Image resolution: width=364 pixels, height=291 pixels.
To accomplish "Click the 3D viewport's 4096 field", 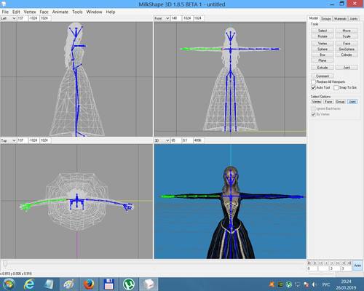I will tap(199, 140).
